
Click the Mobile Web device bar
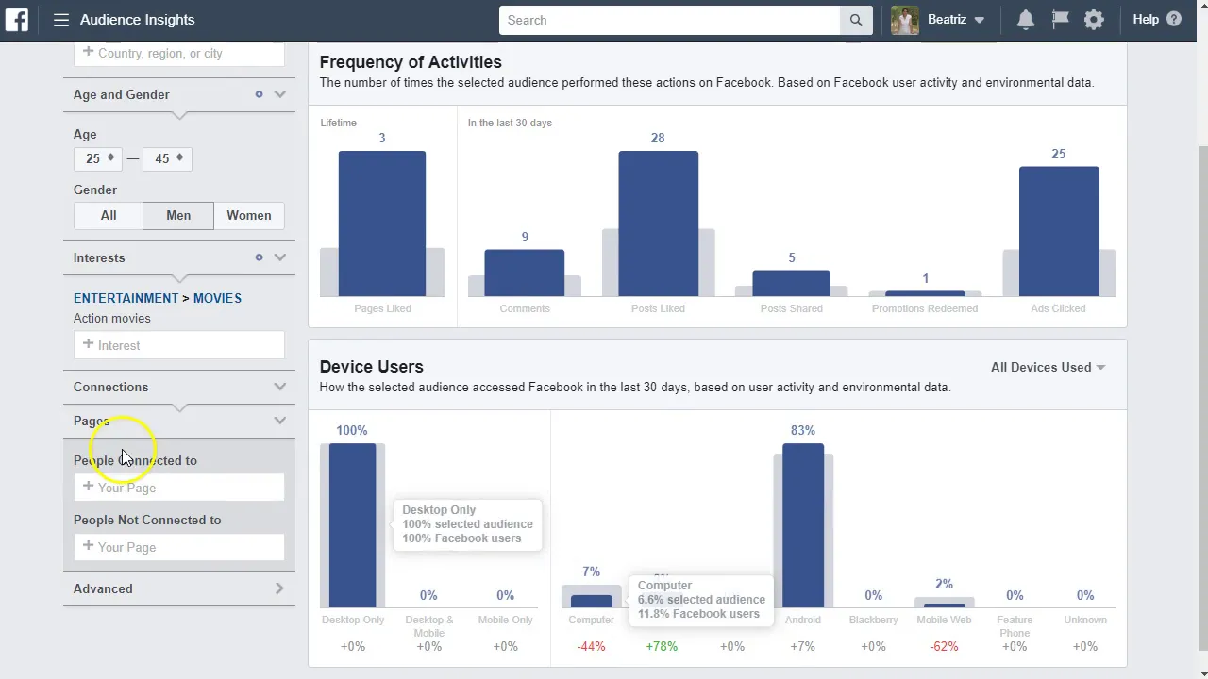coord(944,604)
